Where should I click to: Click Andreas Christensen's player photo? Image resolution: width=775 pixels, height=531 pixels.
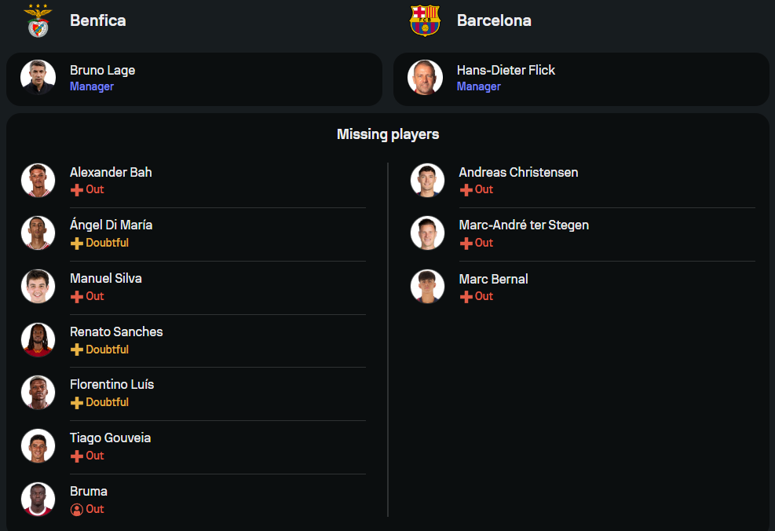click(427, 181)
